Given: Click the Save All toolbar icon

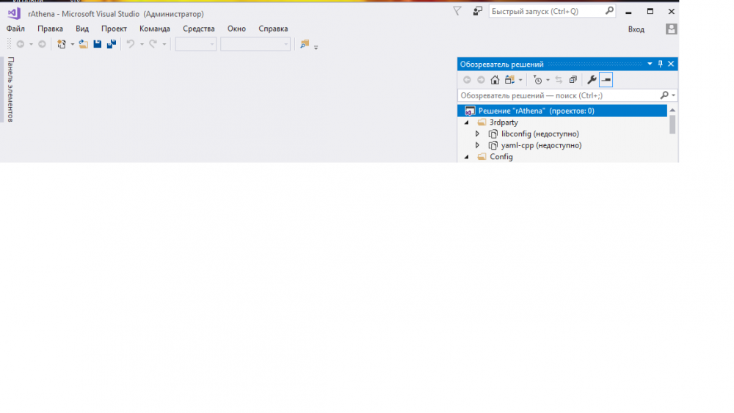Looking at the screenshot, I should tap(111, 44).
